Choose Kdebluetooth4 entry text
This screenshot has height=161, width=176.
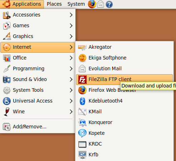(x=105, y=101)
